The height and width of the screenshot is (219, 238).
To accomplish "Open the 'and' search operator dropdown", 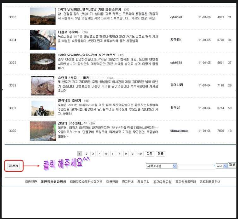I will (x=222, y=166).
